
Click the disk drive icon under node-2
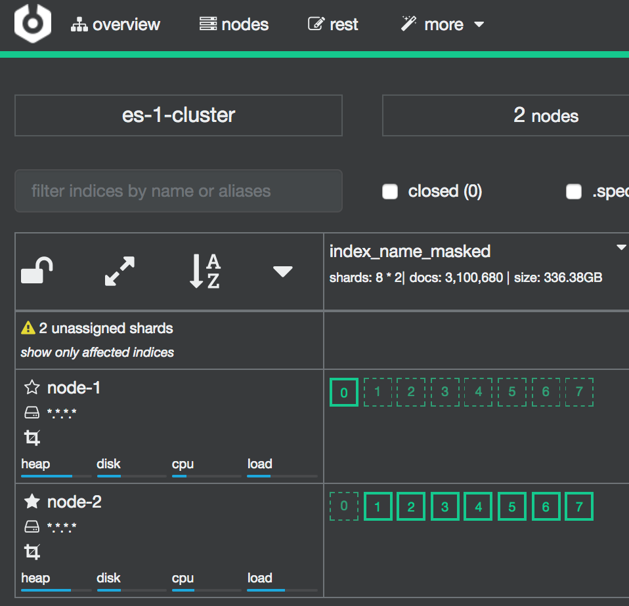point(32,526)
